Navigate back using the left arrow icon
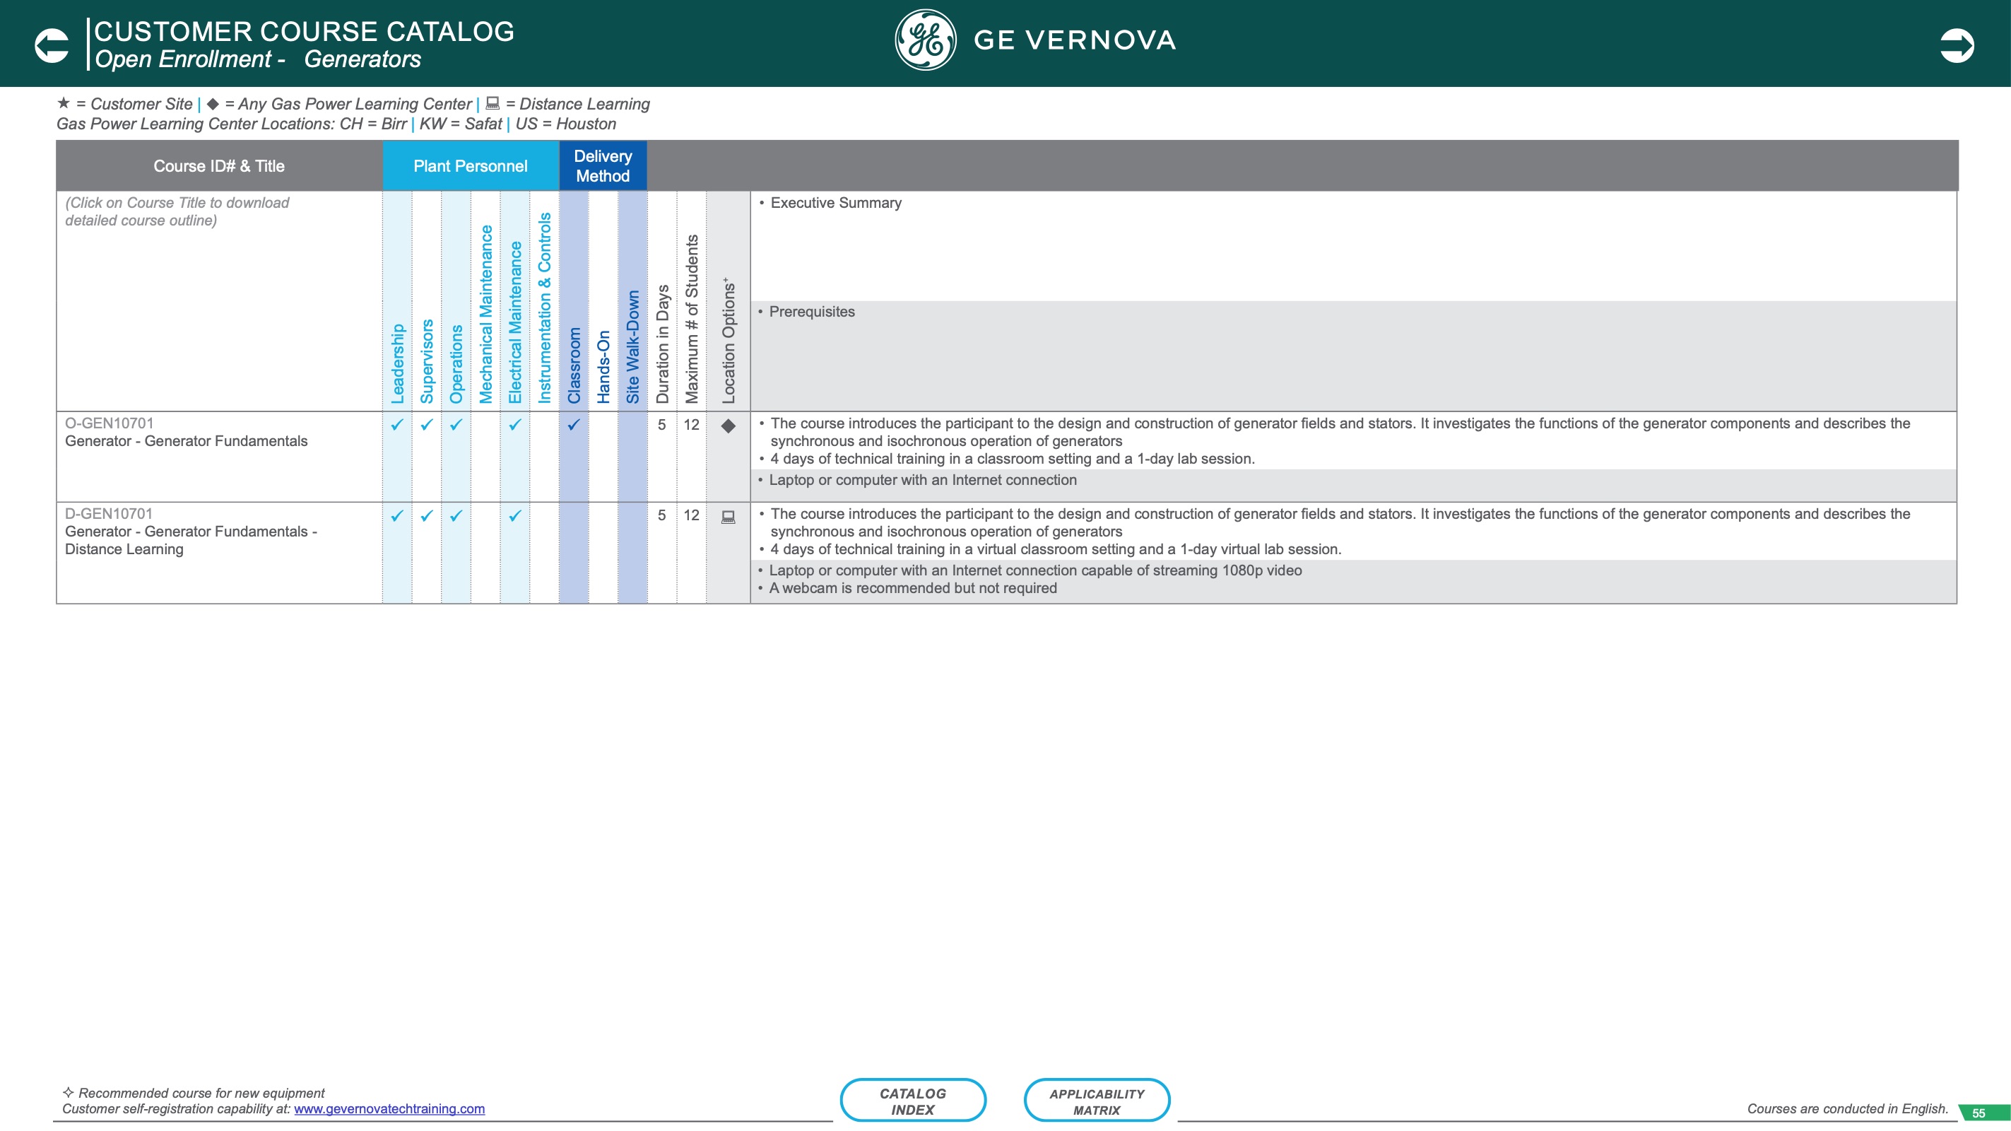Screen dimensions: 2011x1131 pos(50,44)
